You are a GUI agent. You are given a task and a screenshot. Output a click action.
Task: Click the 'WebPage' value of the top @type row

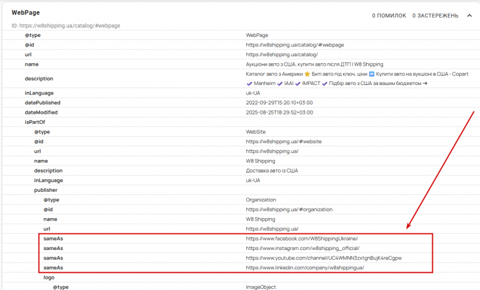pyautogui.click(x=257, y=35)
